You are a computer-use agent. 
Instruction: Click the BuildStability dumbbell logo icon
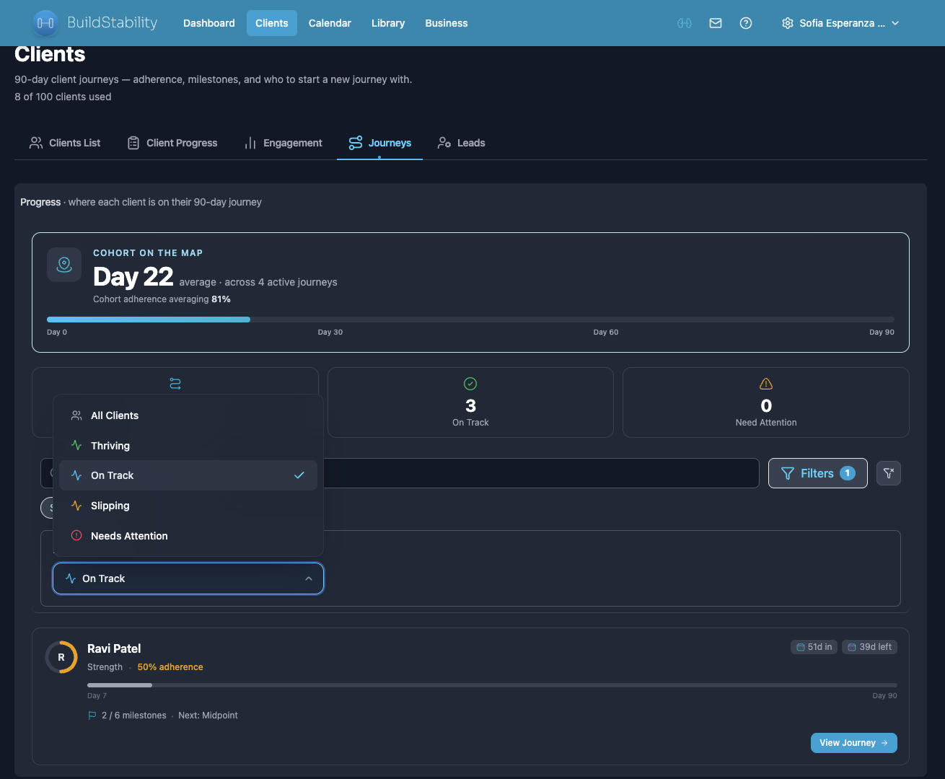[x=45, y=23]
